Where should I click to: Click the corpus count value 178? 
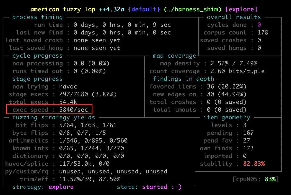[x=263, y=33]
